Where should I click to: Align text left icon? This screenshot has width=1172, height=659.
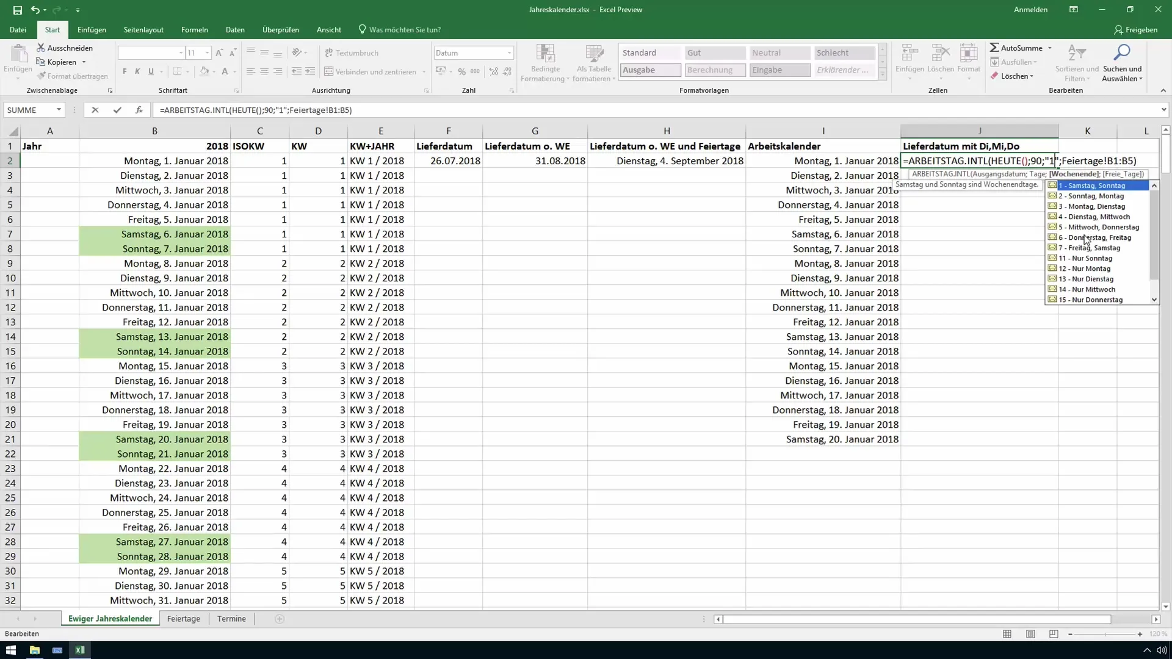pyautogui.click(x=251, y=71)
